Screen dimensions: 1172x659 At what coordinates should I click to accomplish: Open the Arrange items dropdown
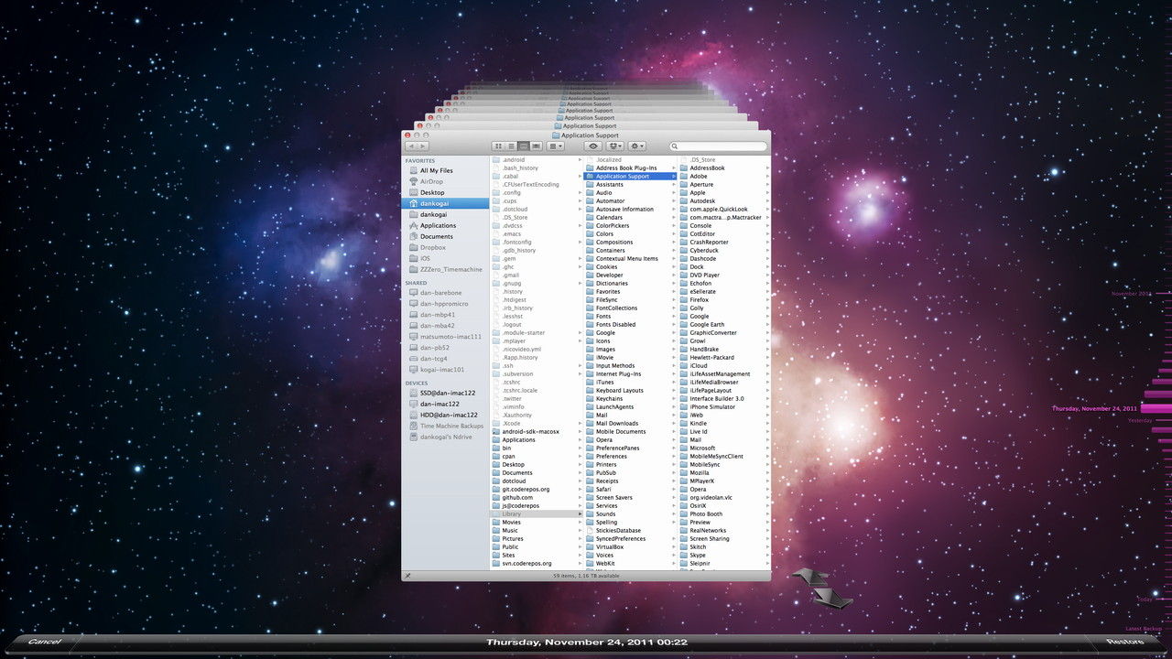[x=556, y=146]
